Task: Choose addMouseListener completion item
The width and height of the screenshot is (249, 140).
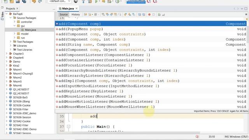Action: tap(151, 96)
